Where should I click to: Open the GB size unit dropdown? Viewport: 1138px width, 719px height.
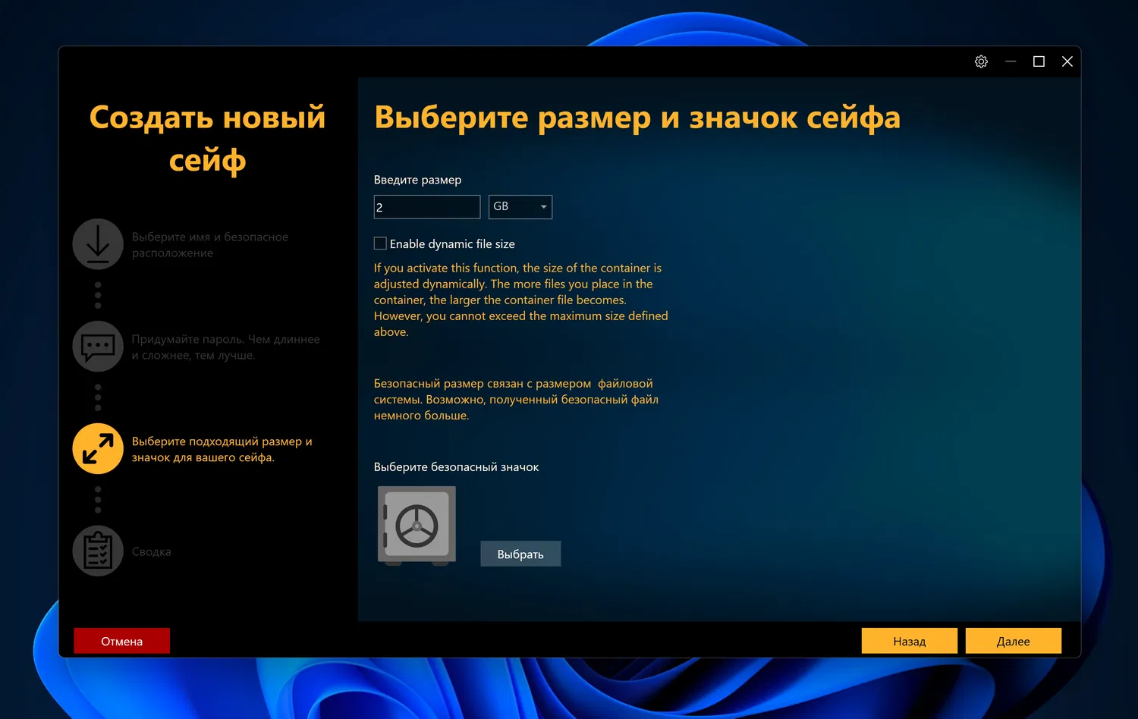(x=520, y=207)
